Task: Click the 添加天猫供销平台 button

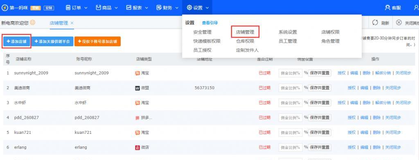Action: pos(52,41)
